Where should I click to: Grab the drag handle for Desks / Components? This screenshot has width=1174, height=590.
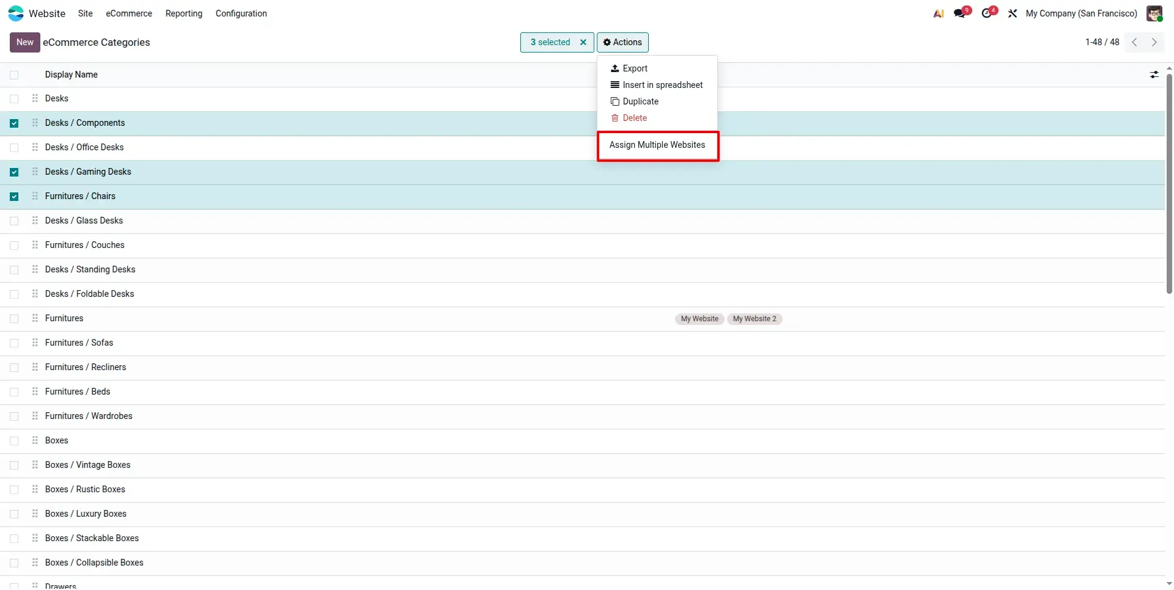tap(35, 123)
